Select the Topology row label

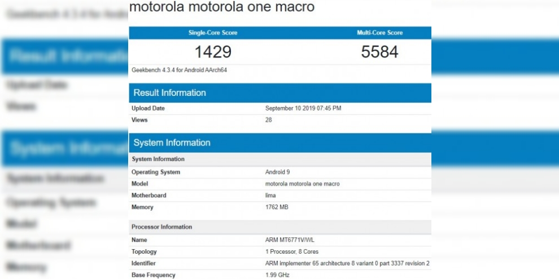click(x=144, y=252)
